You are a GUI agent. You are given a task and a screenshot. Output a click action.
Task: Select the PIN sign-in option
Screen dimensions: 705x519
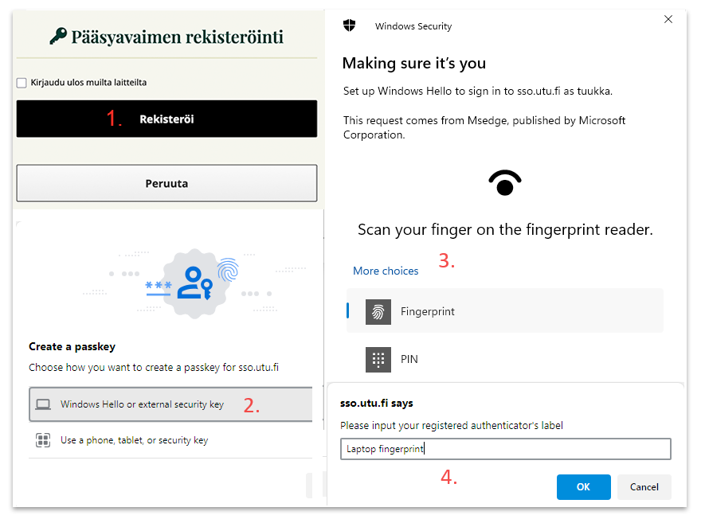[409, 359]
